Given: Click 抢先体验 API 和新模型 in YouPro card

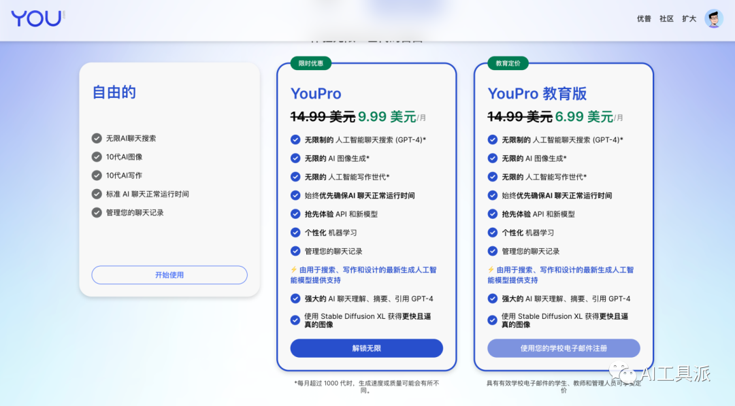Looking at the screenshot, I should coord(341,214).
